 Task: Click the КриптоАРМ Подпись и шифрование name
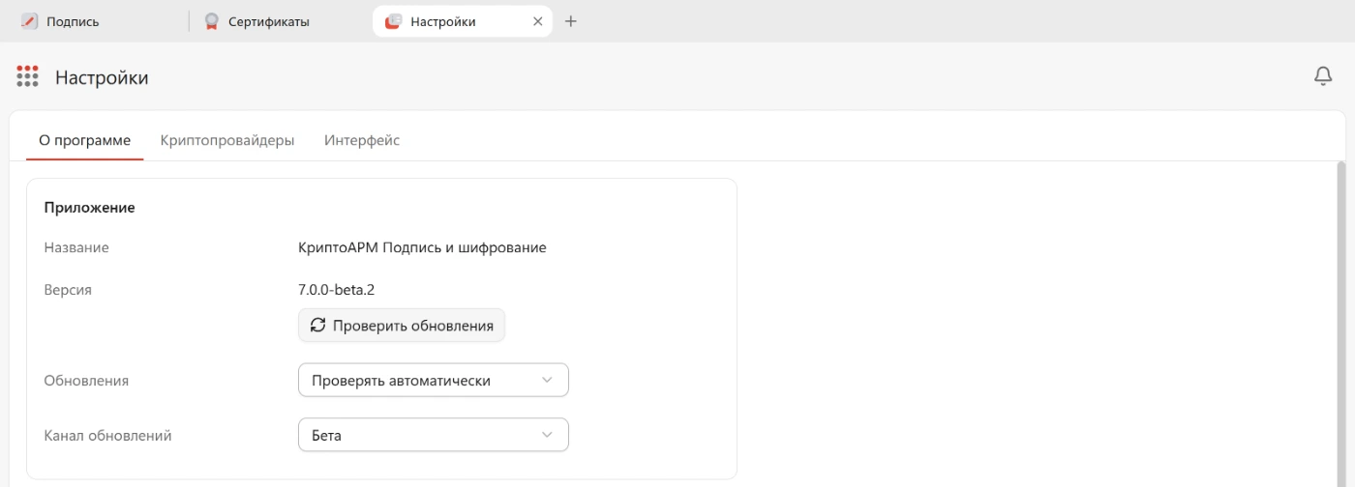[x=422, y=247]
